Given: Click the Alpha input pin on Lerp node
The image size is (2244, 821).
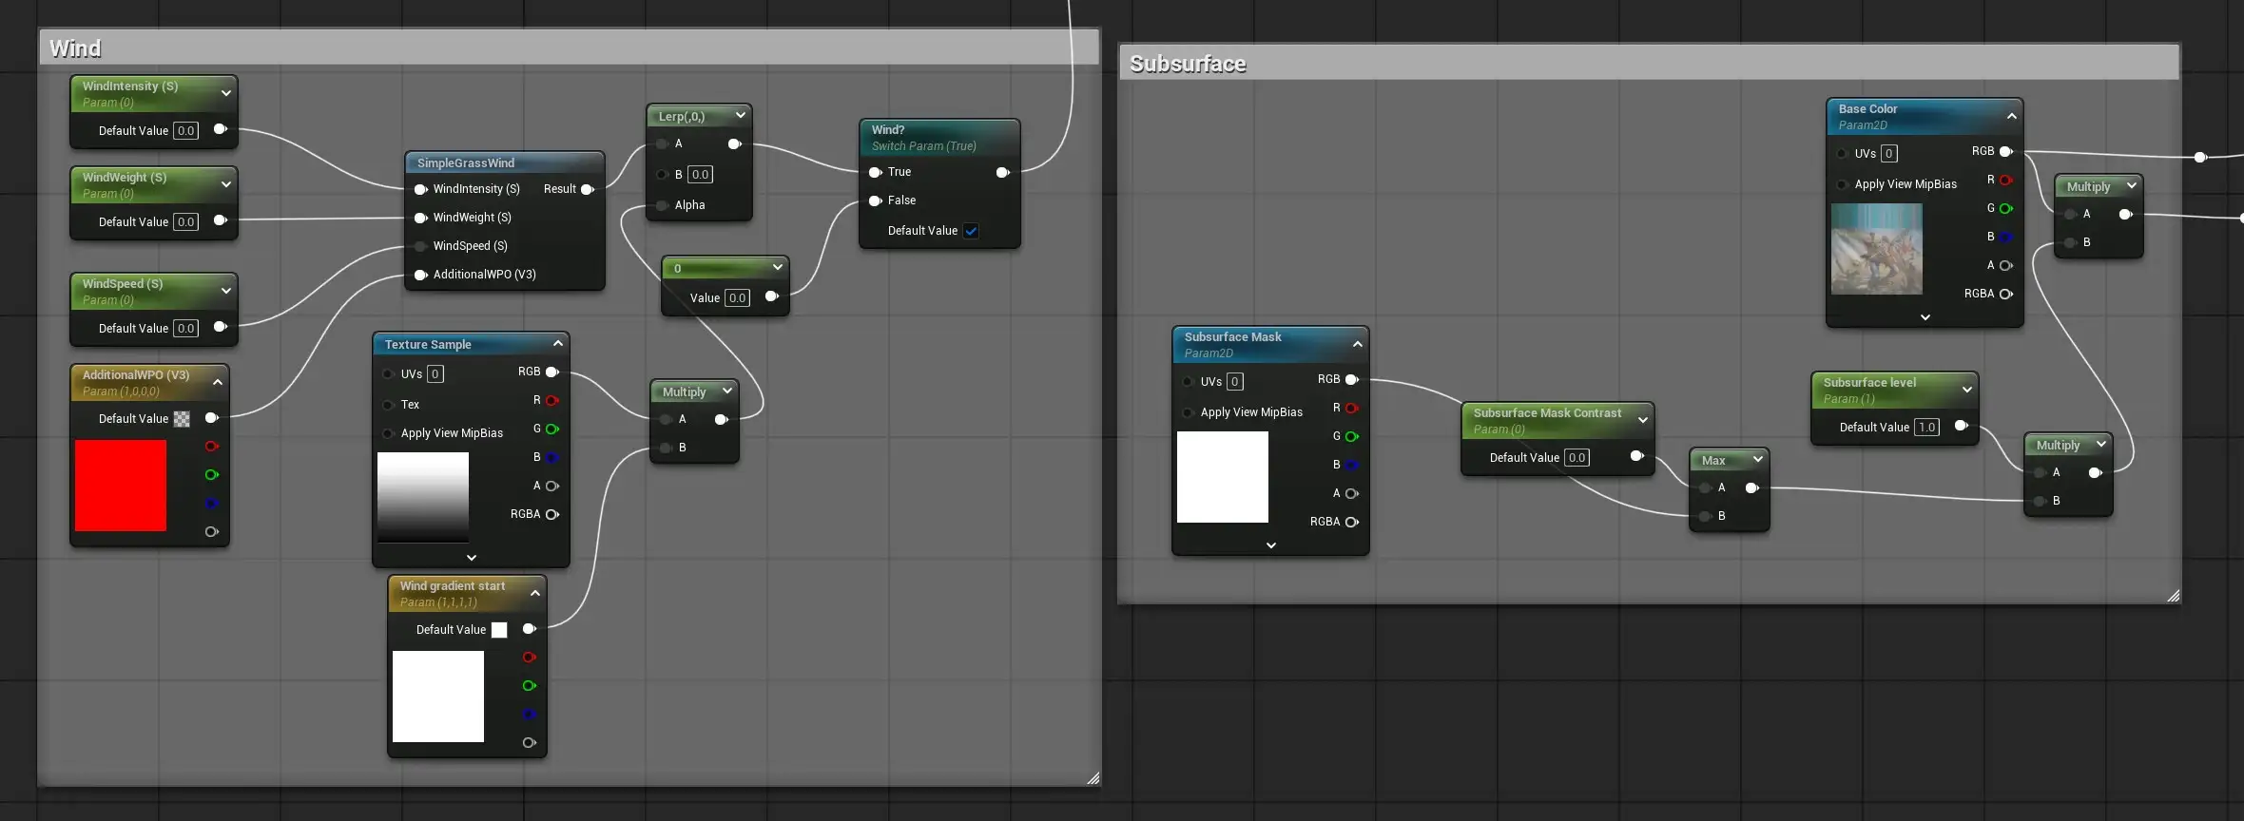Looking at the screenshot, I should point(663,205).
